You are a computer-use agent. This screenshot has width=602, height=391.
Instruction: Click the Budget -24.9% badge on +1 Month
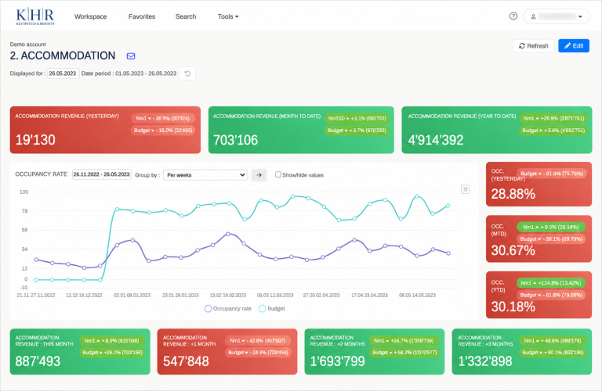pos(258,353)
